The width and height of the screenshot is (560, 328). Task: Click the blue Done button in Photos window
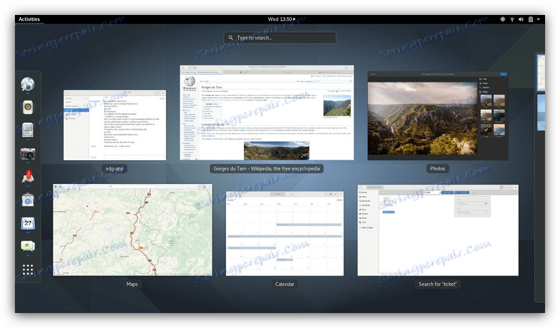pyautogui.click(x=503, y=74)
